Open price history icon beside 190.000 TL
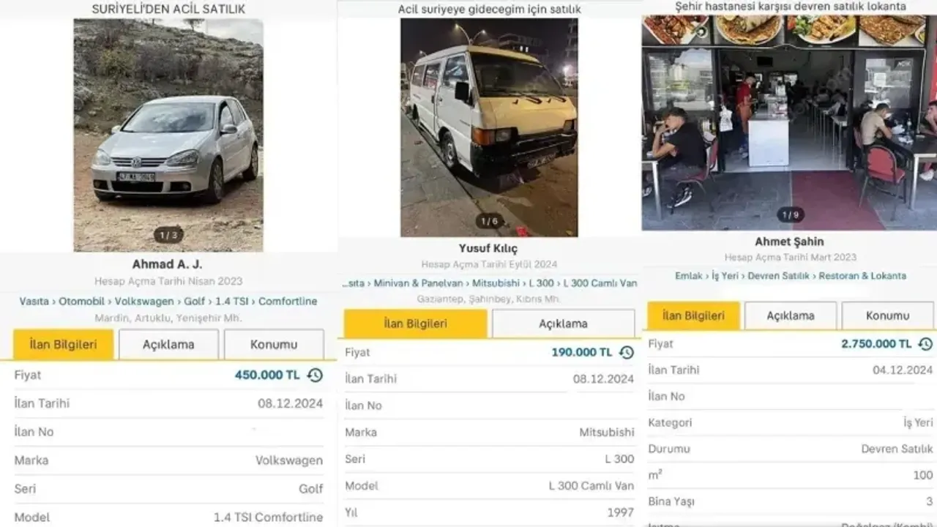 click(627, 352)
